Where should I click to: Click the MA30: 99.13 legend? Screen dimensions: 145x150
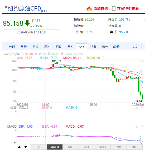pos(95,58)
